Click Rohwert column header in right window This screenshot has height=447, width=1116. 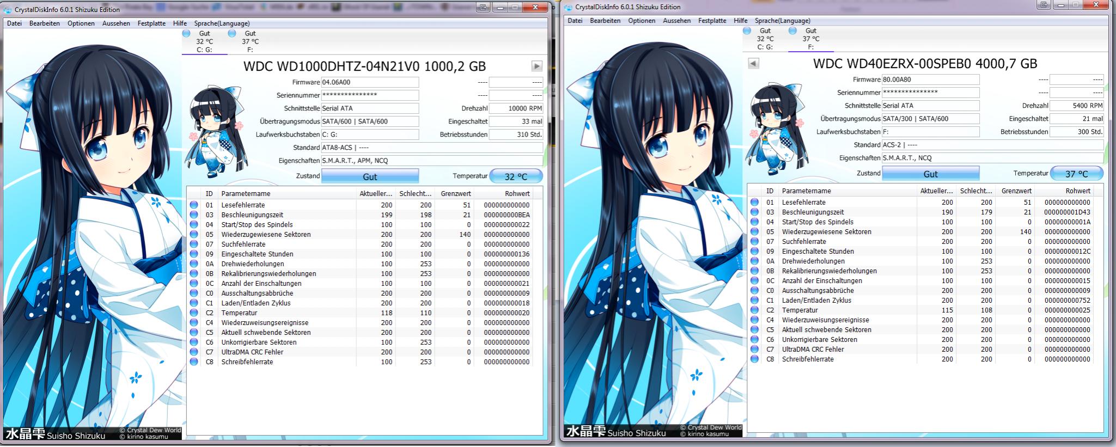pyautogui.click(x=1065, y=191)
